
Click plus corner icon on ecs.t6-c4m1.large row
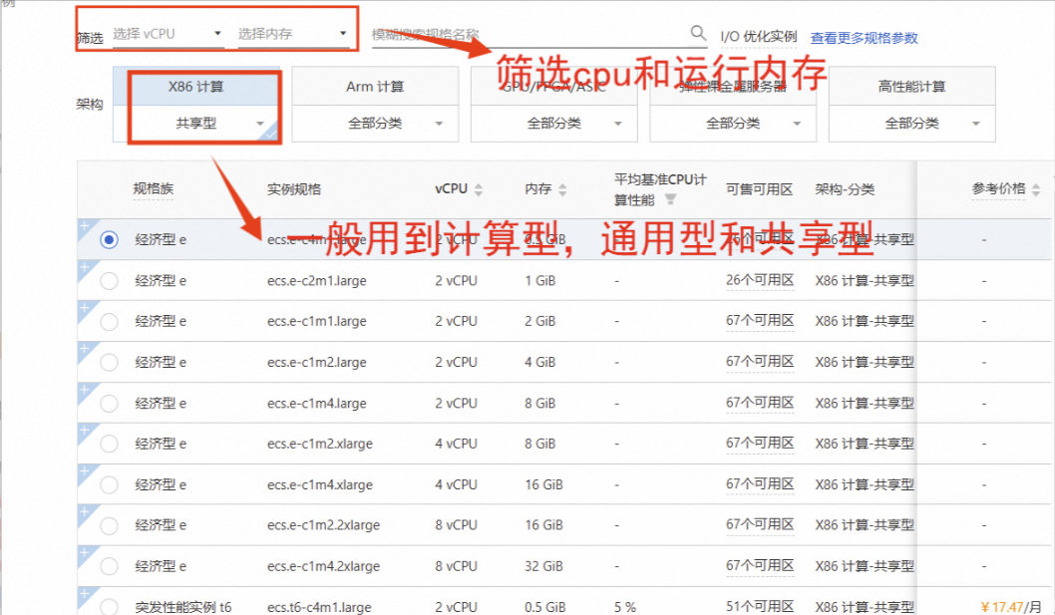(x=84, y=595)
